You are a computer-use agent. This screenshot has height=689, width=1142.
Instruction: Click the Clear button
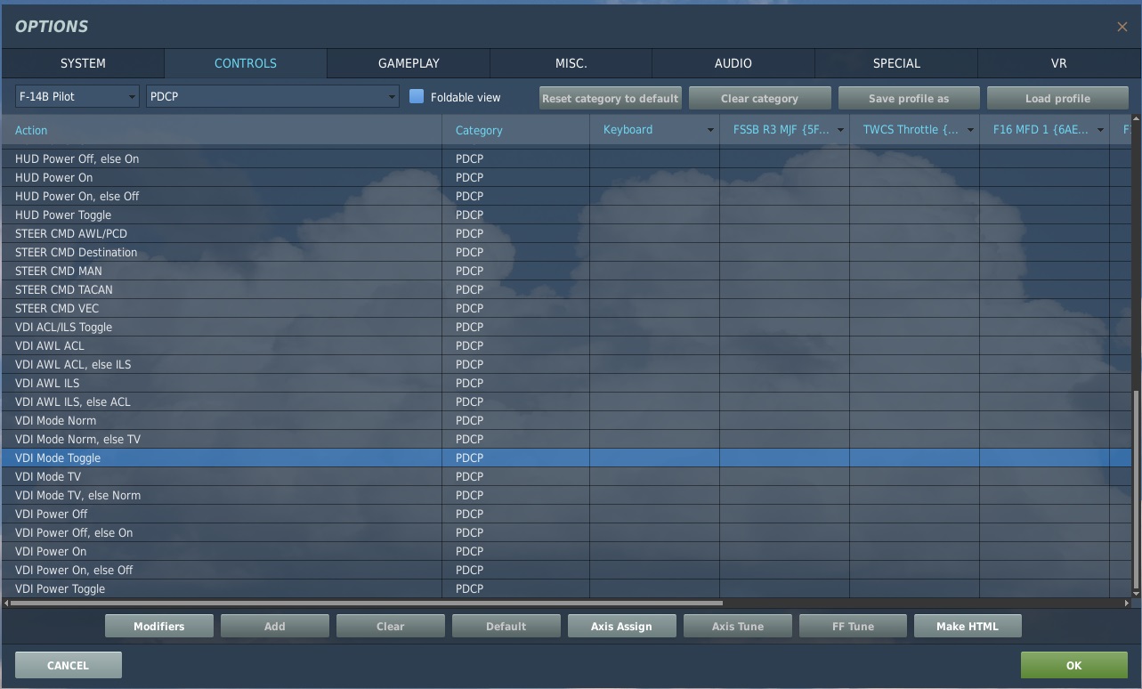pyautogui.click(x=391, y=626)
